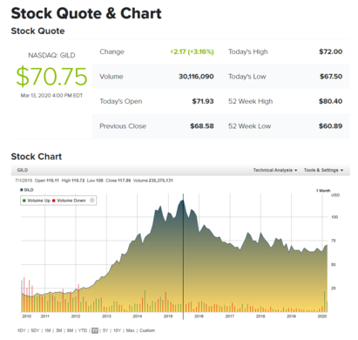Screen dimensions: 358x340
Task: Expand the Tools & Settings dropdown arrow
Action: [341, 170]
